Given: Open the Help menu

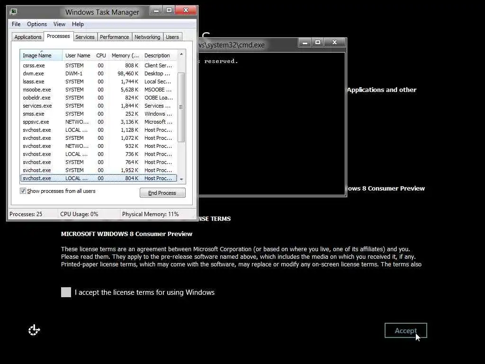Looking at the screenshot, I should coord(78,24).
